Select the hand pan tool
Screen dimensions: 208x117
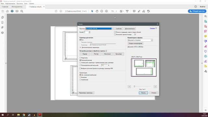coord(97,11)
